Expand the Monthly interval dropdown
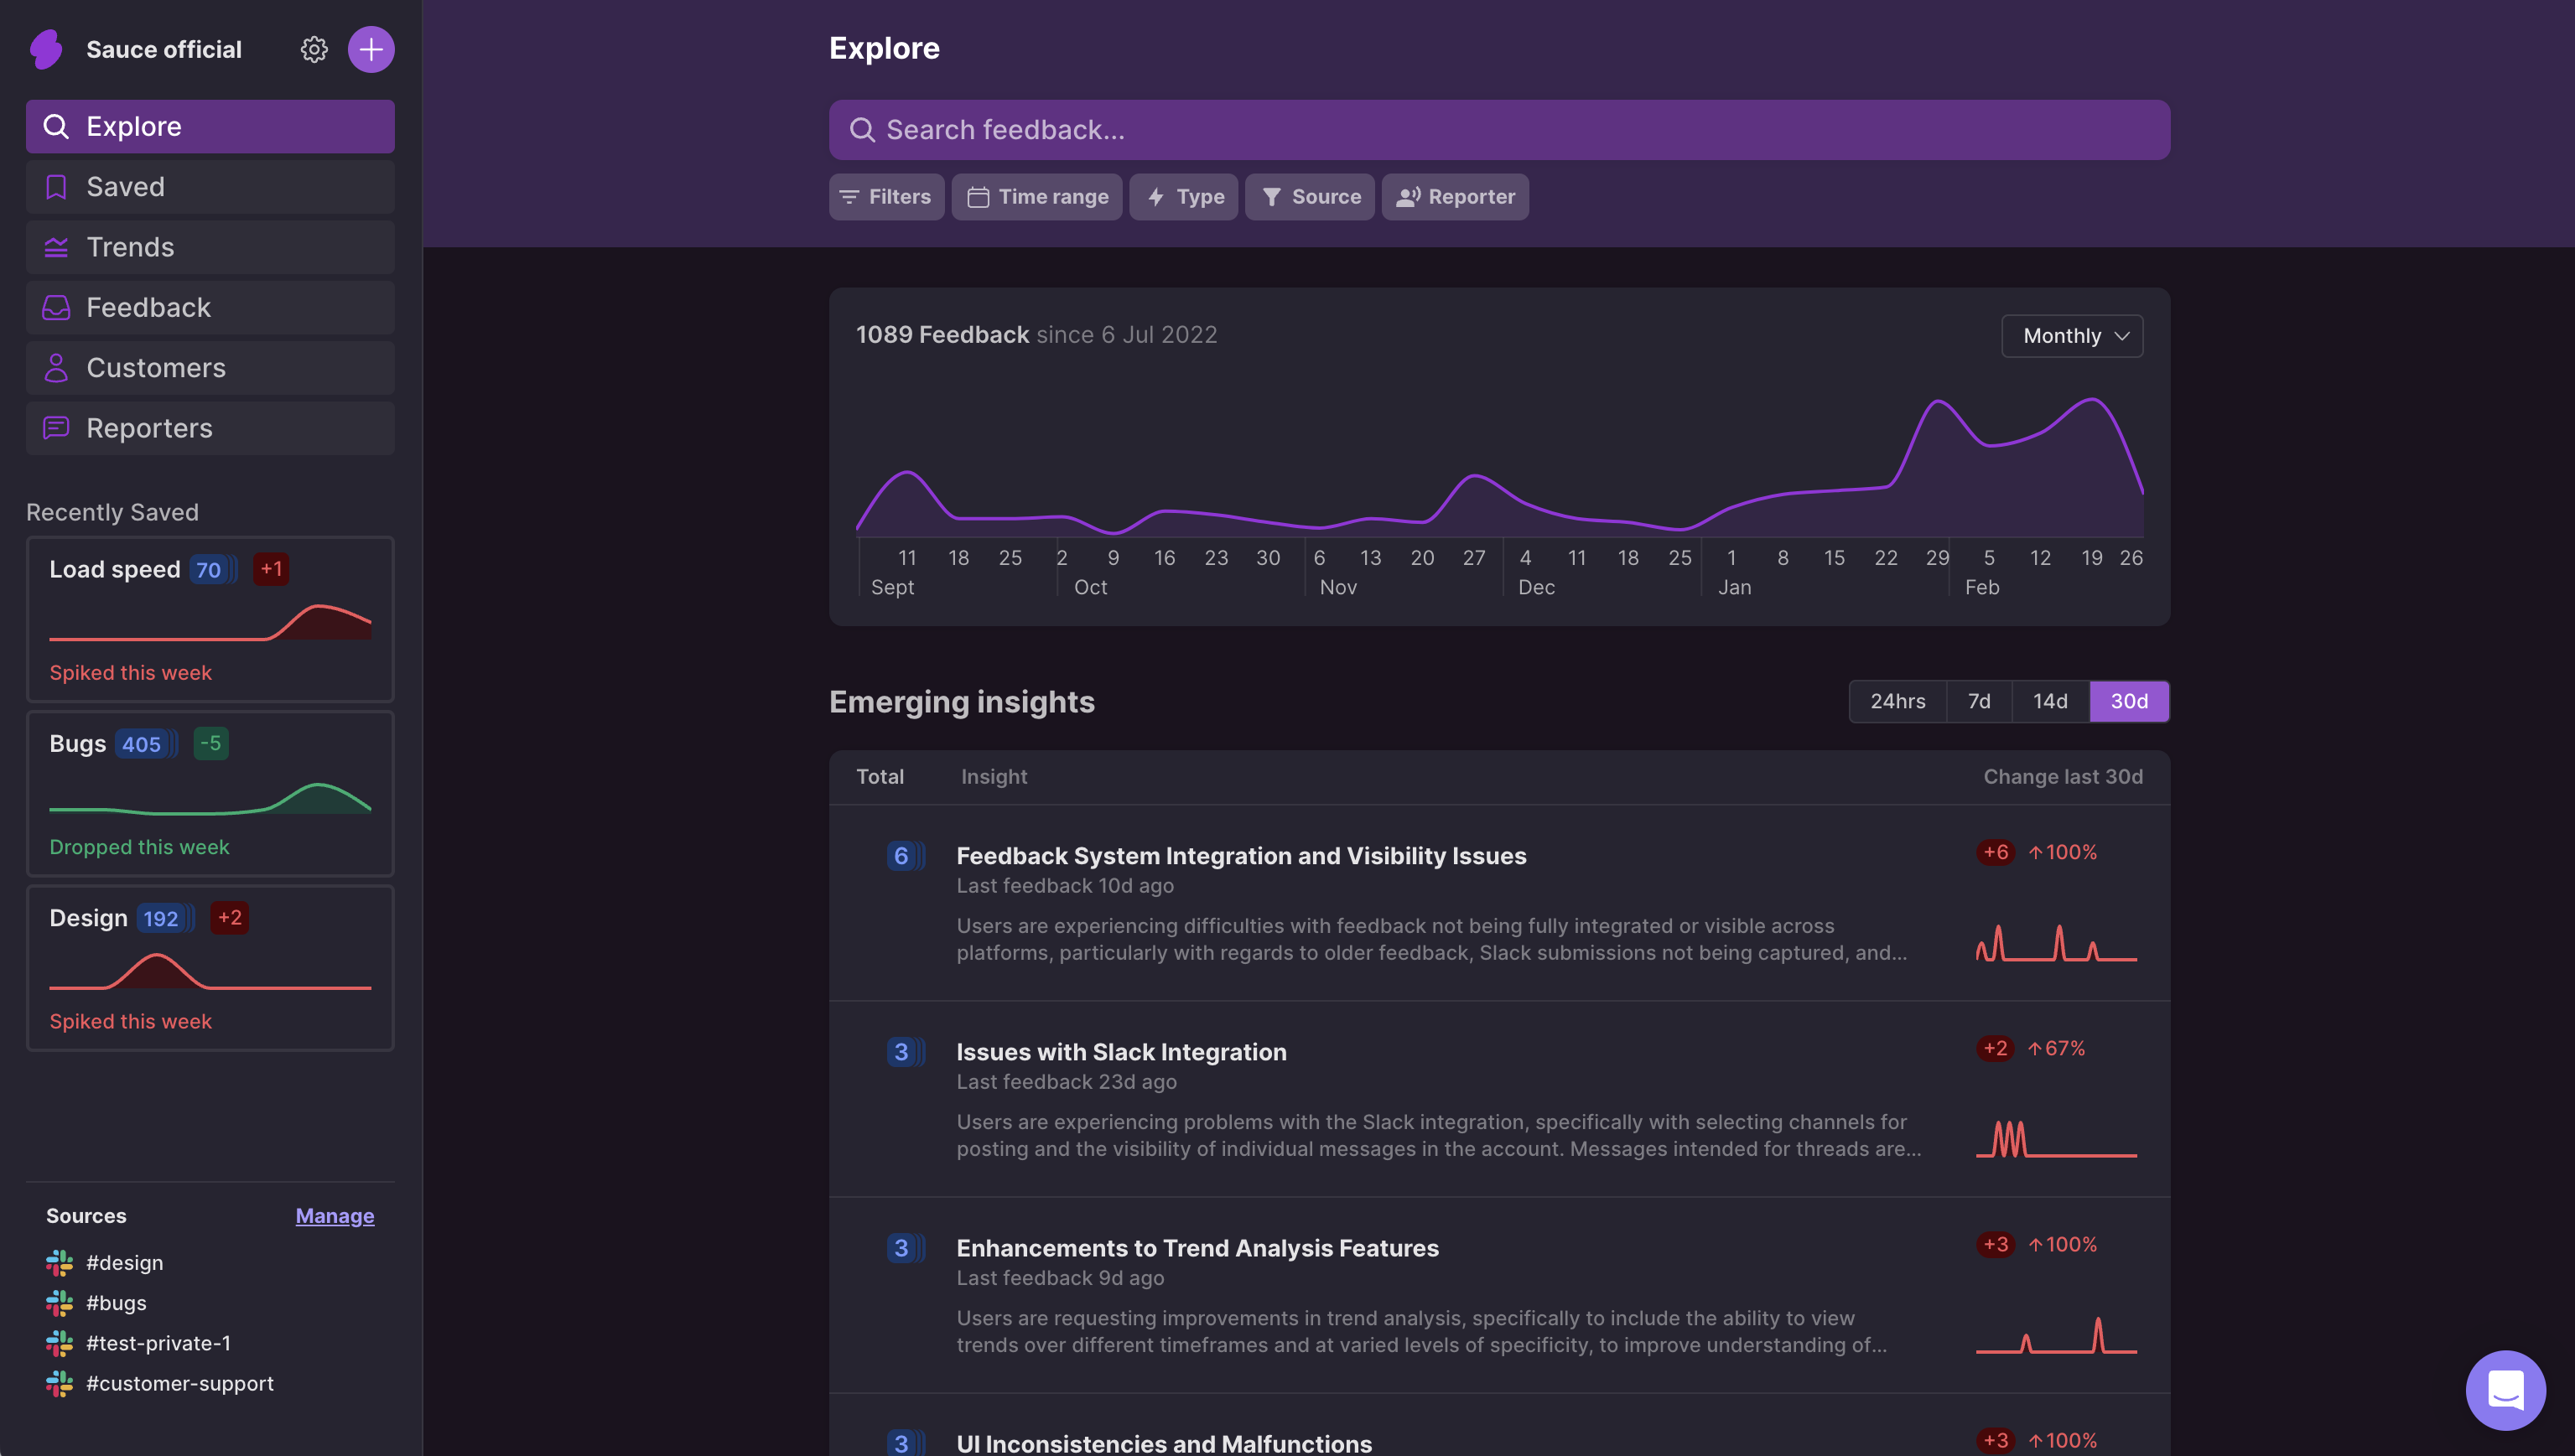Image resolution: width=2575 pixels, height=1456 pixels. pos(2072,336)
